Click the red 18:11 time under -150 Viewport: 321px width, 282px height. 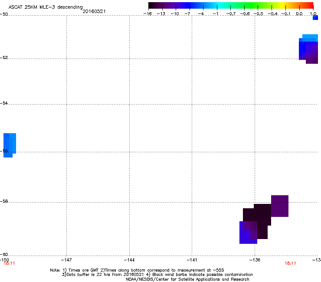point(9,263)
